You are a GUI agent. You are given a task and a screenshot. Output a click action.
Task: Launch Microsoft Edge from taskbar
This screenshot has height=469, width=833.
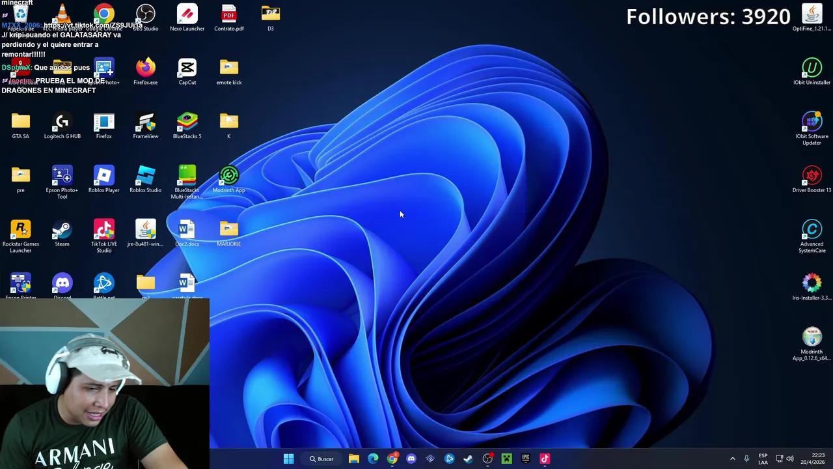click(x=373, y=459)
